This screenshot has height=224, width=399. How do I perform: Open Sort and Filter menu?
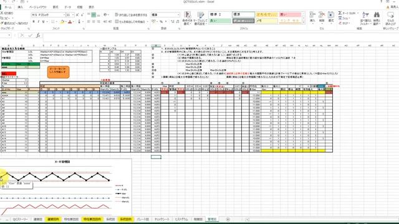365,18
